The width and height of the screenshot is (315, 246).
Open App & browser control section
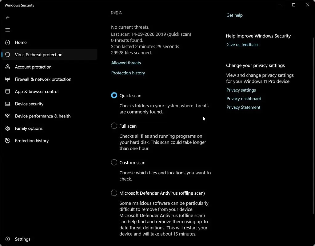tap(49, 91)
